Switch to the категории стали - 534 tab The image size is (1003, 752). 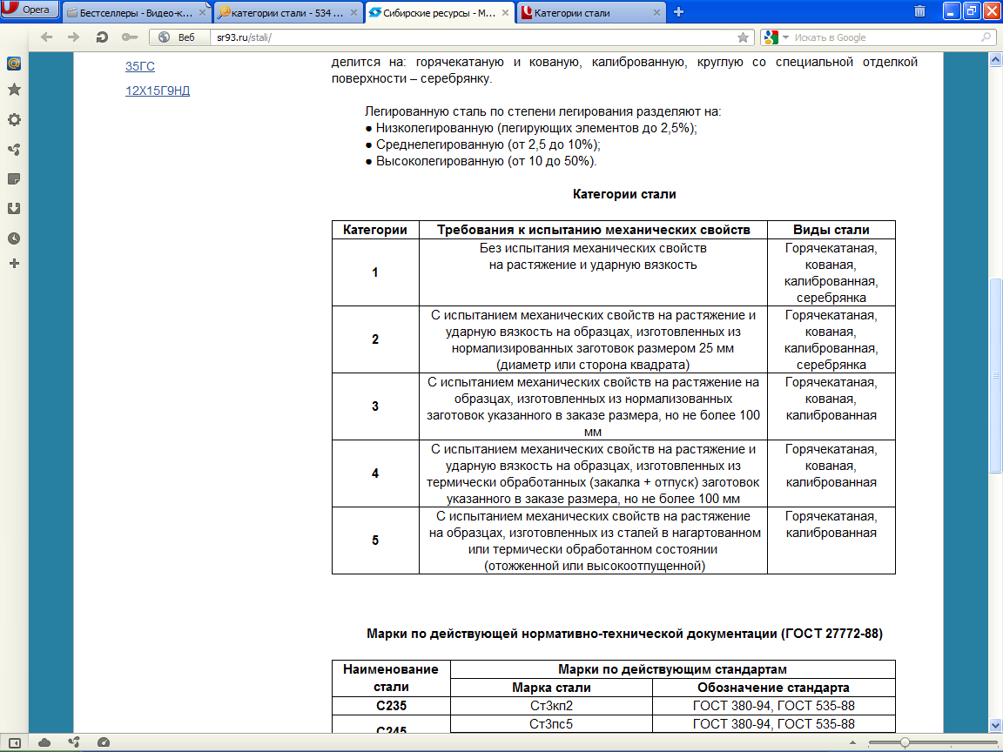(x=288, y=12)
